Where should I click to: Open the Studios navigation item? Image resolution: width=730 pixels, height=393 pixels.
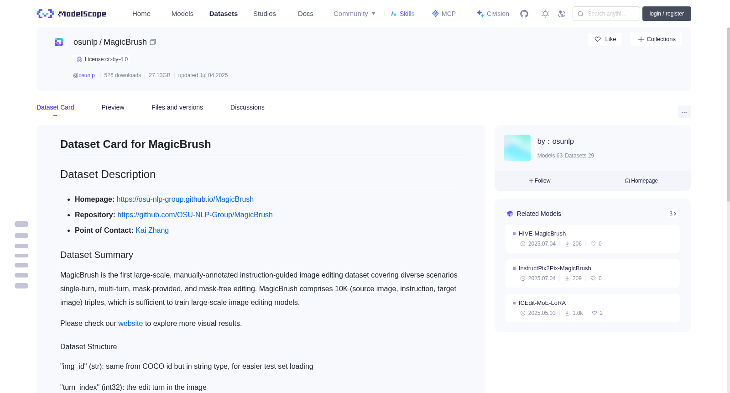(x=265, y=14)
